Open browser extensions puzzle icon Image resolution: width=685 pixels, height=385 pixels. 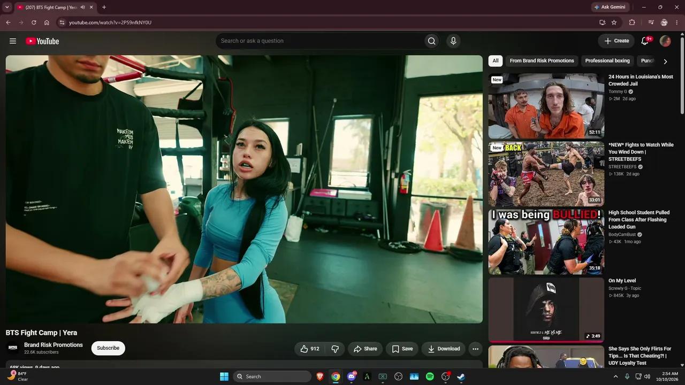(x=632, y=22)
